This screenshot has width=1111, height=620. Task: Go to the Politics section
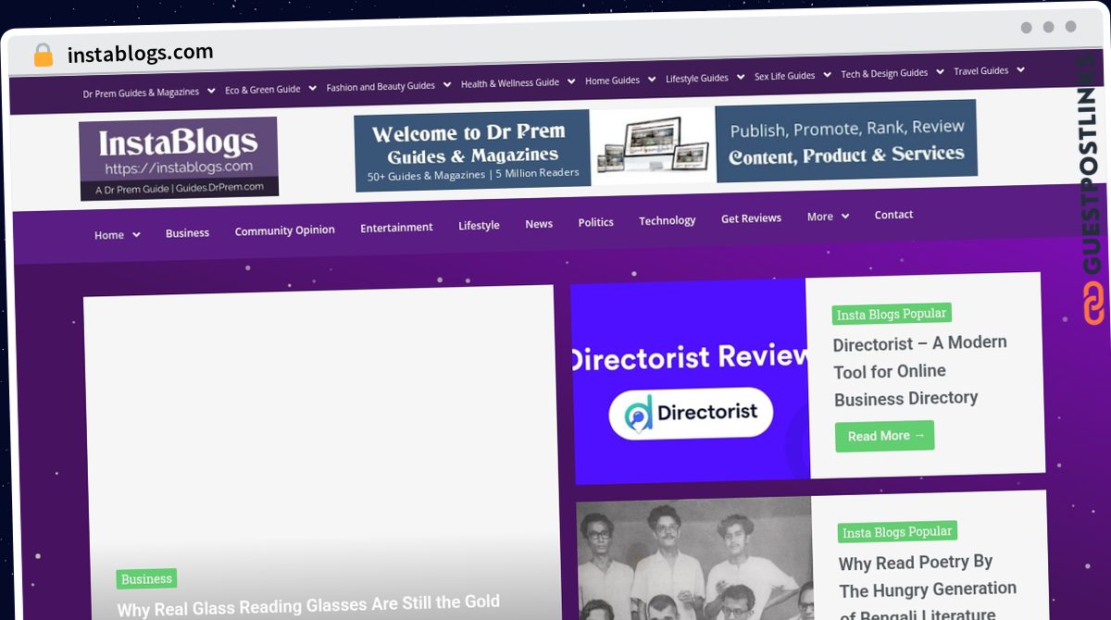pos(595,222)
